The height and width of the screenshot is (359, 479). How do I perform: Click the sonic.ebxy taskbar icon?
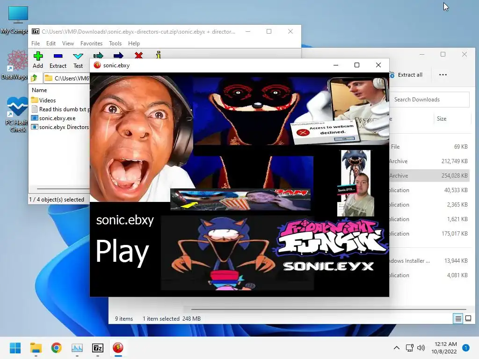coord(118,348)
